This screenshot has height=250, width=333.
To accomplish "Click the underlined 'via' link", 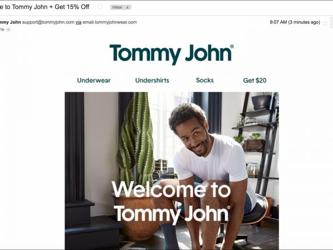I will point(79,22).
